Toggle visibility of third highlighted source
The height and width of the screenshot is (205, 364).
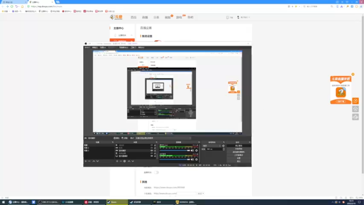152,151
